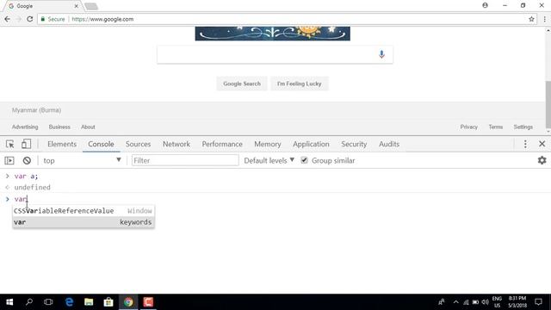Open Microsoft Store from taskbar
Screen dimensions: 551x310
(108, 302)
